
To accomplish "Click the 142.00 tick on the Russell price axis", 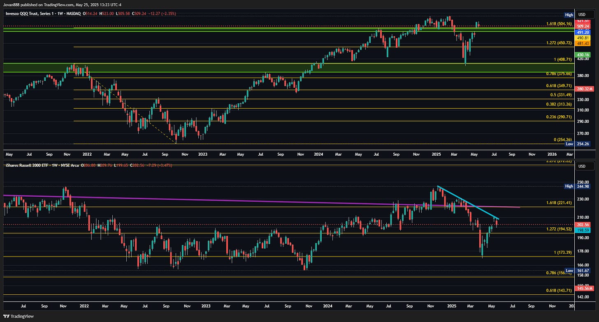I will point(583,296).
